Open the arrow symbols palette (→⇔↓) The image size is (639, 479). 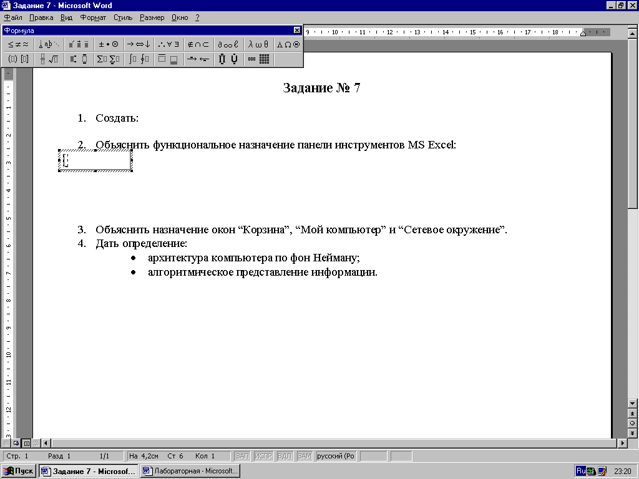point(138,44)
